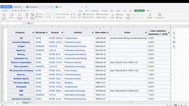Click the crop icon in picture side toolbar

pos(174,37)
